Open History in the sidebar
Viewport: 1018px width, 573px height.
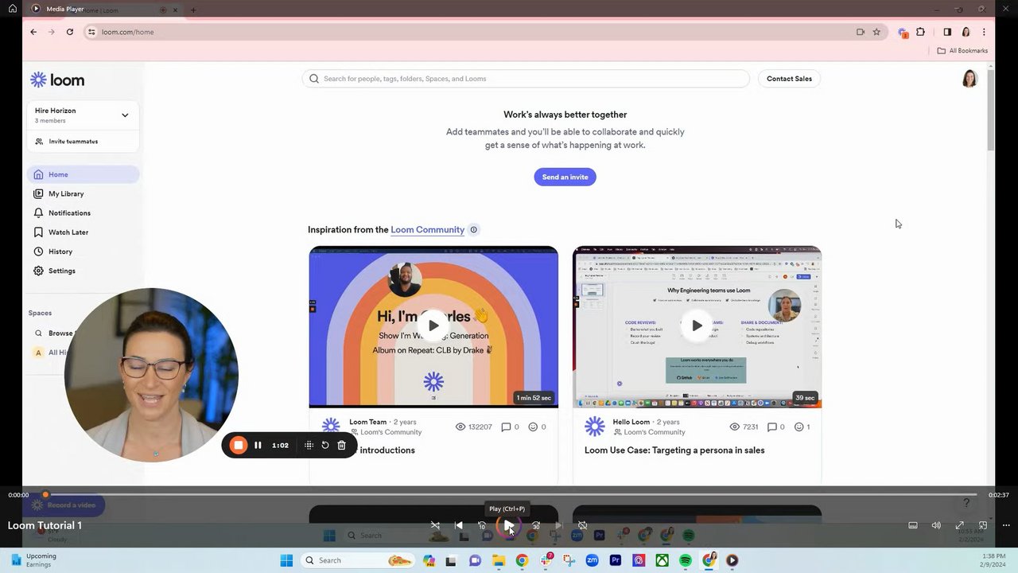tap(83, 251)
